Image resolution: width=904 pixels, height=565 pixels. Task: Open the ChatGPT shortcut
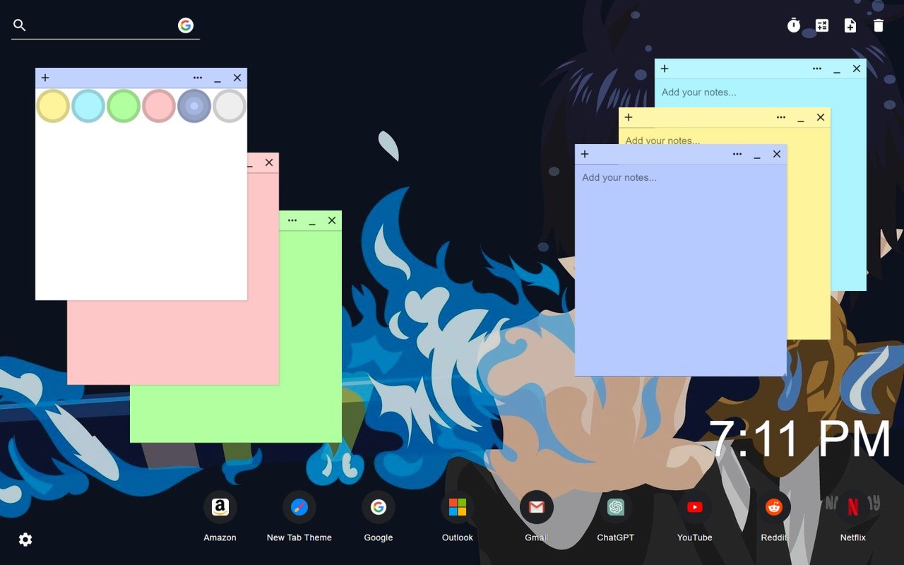[x=616, y=517]
